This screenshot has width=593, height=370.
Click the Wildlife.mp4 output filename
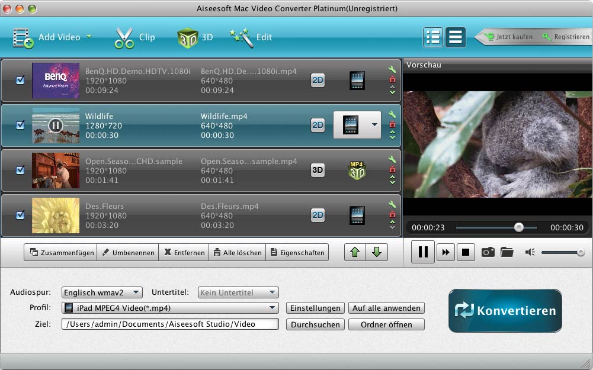tap(224, 117)
